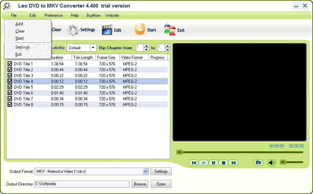Click Website in the menu bar
Screen dimensions: 313x194
click(x=112, y=15)
